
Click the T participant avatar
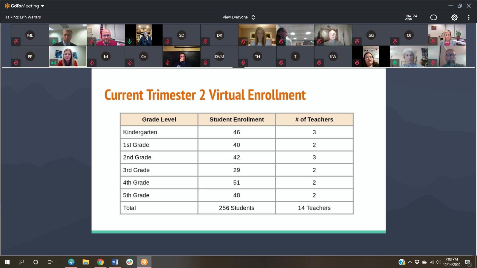295,56
